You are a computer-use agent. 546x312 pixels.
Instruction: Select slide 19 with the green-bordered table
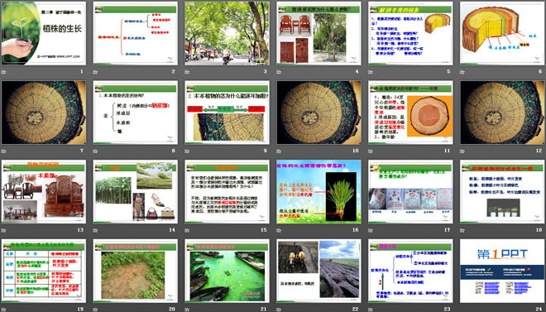click(44, 271)
